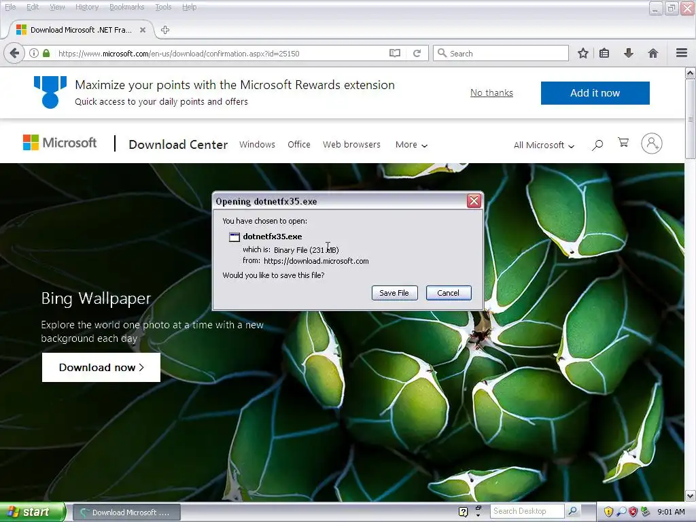
Task: Click the taskbar help question mark icon
Action: pos(463,512)
